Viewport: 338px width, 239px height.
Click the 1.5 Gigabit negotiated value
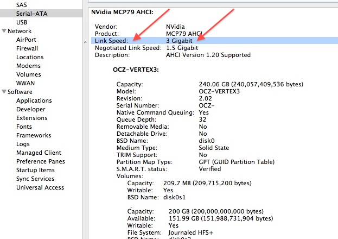[182, 48]
